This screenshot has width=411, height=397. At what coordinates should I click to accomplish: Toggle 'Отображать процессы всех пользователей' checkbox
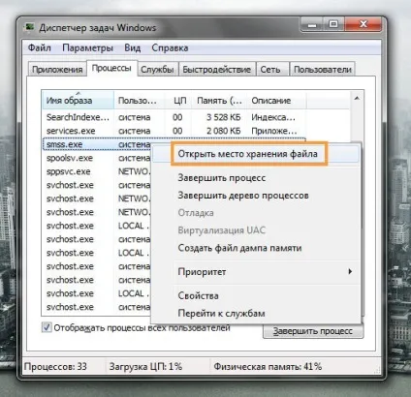47,327
